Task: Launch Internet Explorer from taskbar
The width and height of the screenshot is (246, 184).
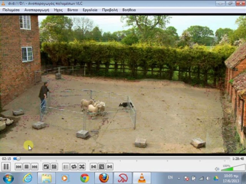Action: (28, 178)
